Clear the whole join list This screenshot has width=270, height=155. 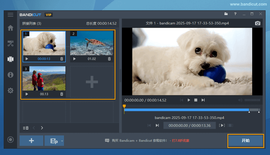click(x=26, y=128)
